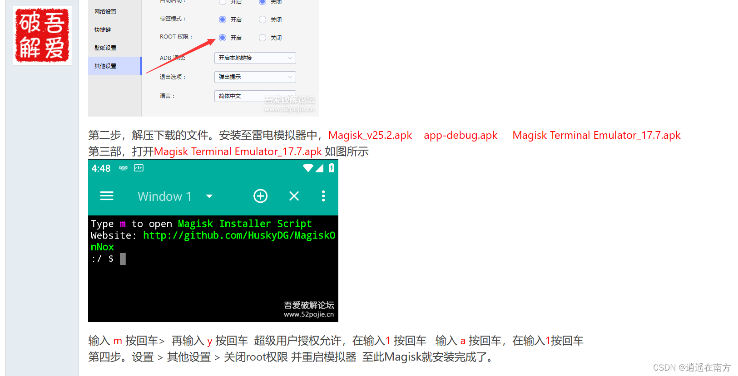Open the terminal hamburger menu icon
This screenshot has height=376, width=738.
click(x=107, y=196)
